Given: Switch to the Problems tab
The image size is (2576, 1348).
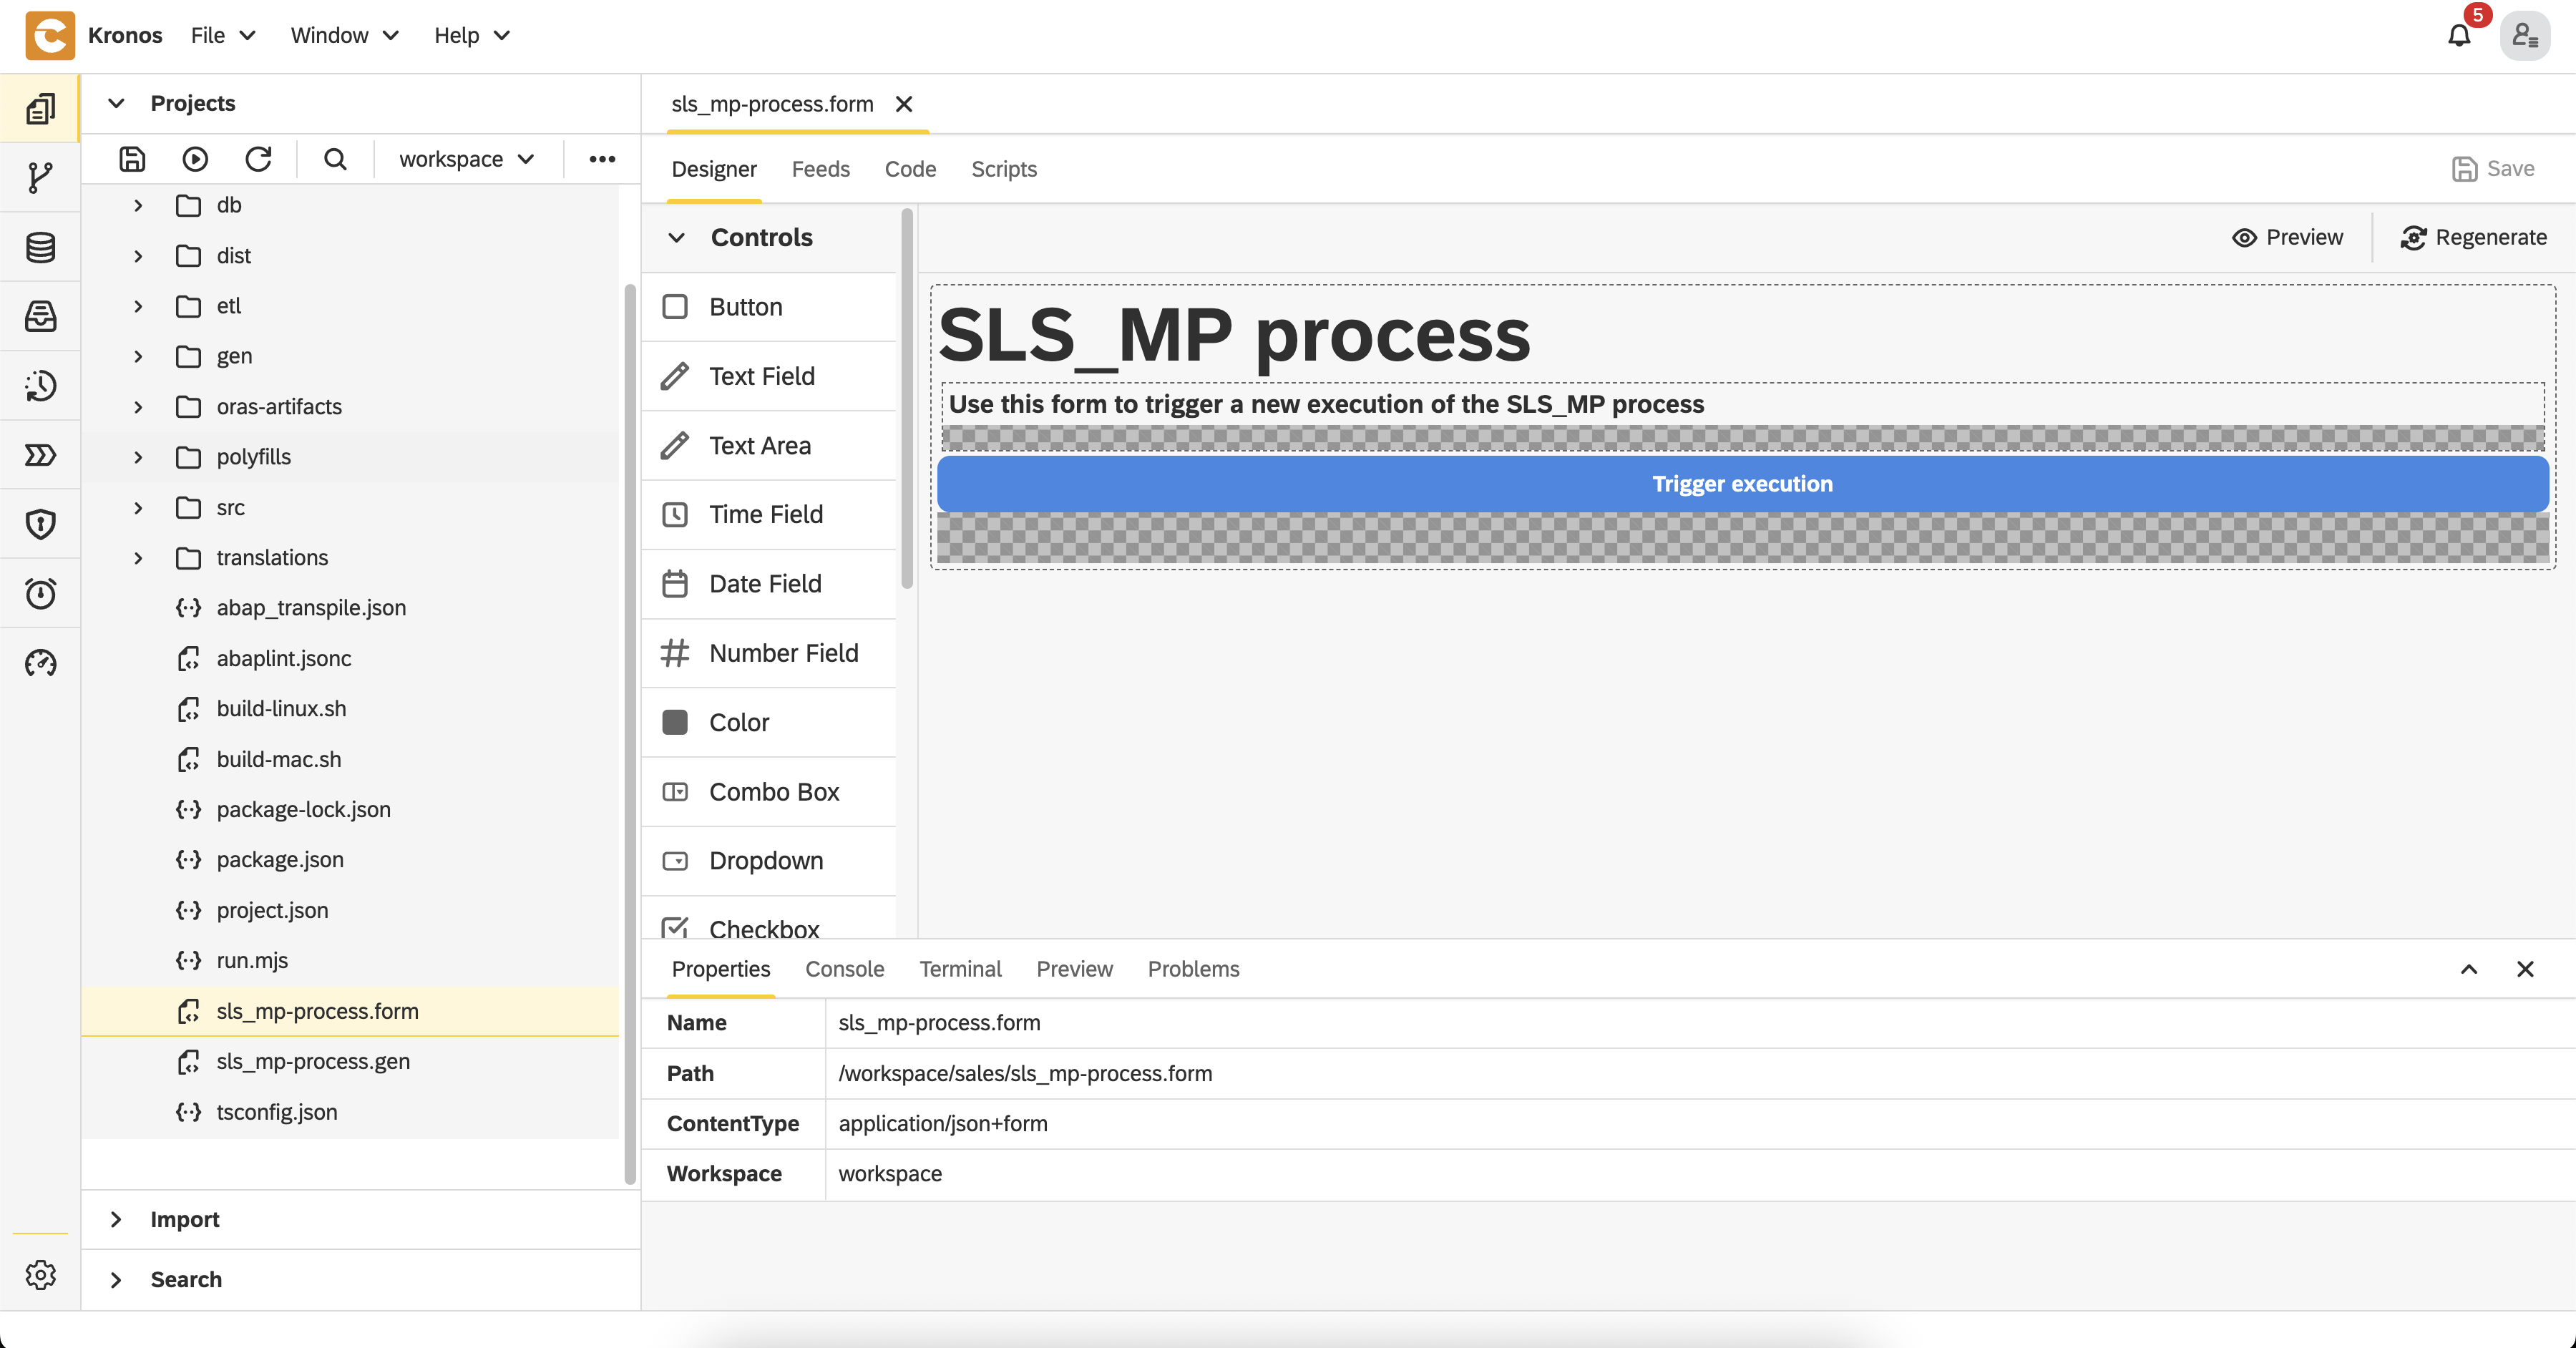Looking at the screenshot, I should [x=1193, y=969].
